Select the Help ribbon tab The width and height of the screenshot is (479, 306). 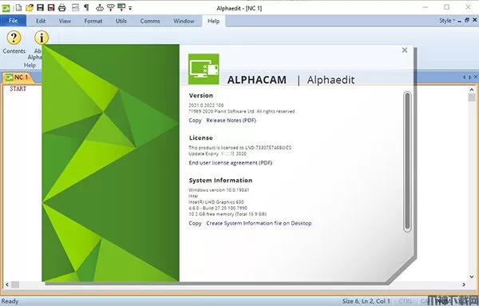click(213, 21)
